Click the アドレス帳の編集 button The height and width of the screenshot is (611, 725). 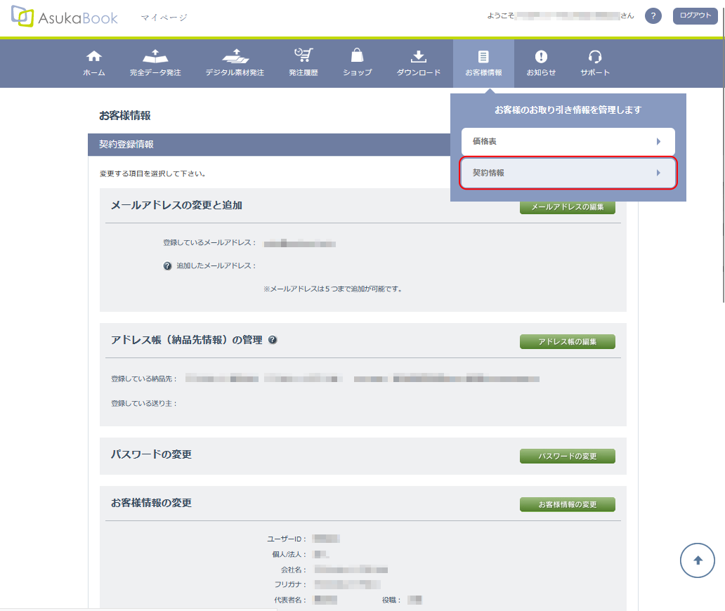tap(567, 342)
